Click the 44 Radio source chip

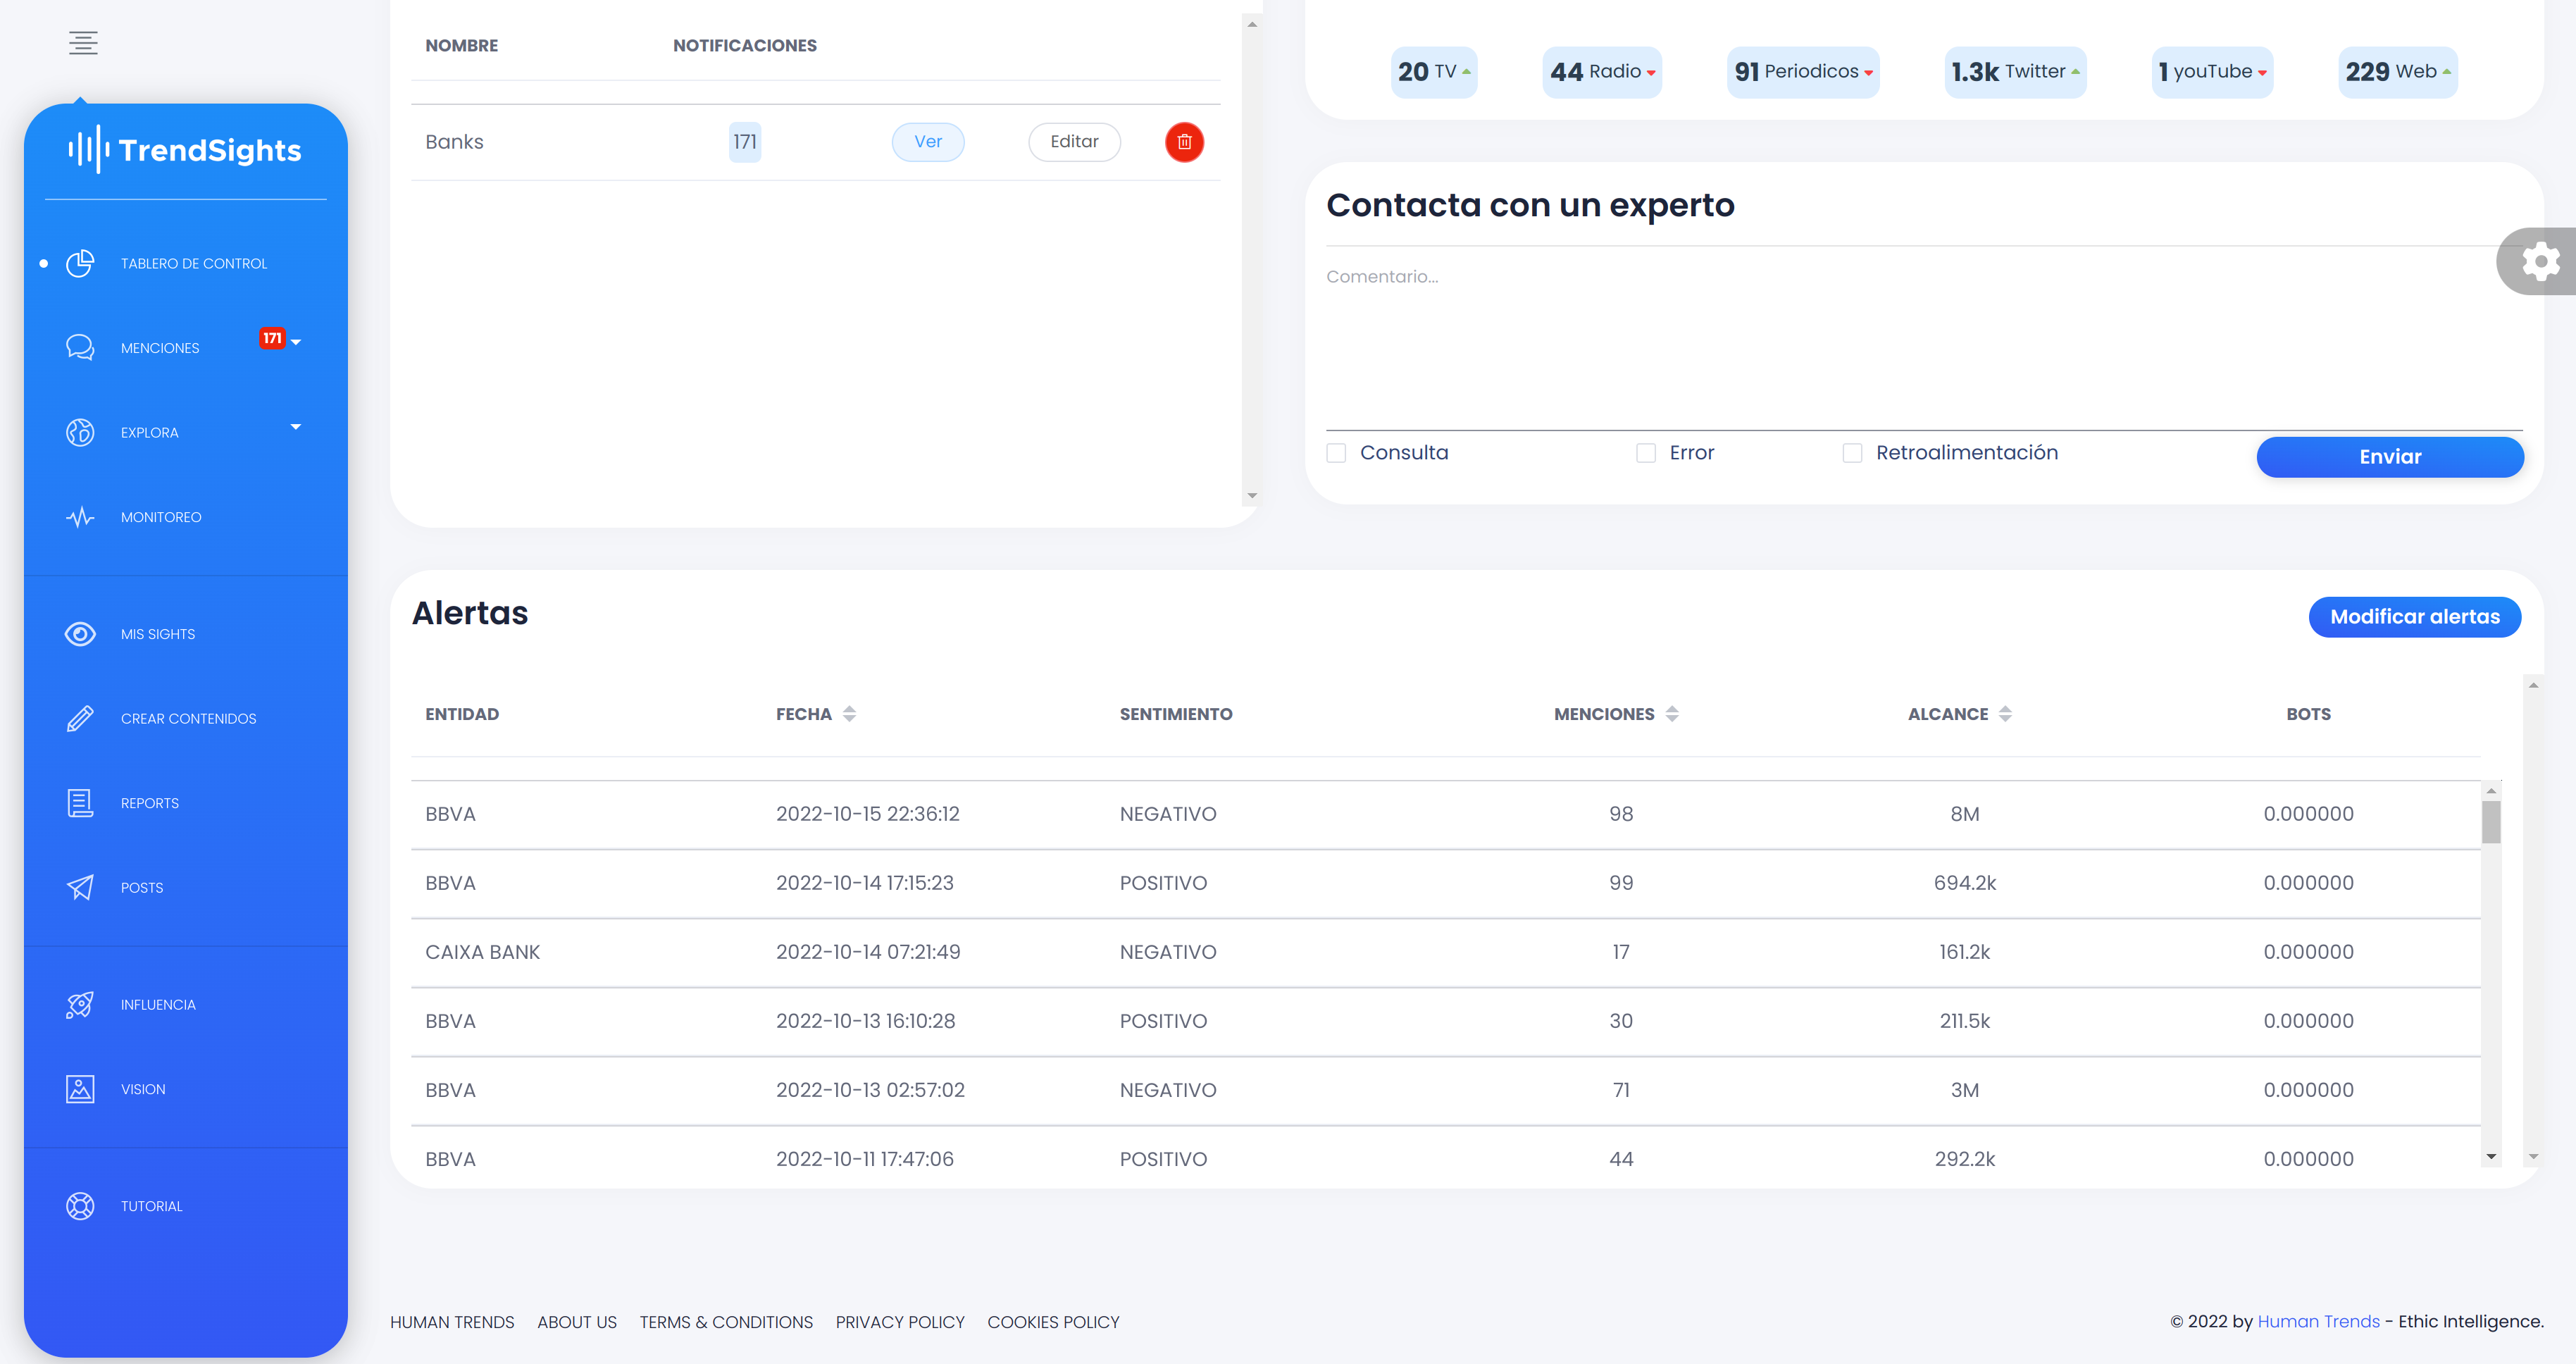(x=1602, y=72)
